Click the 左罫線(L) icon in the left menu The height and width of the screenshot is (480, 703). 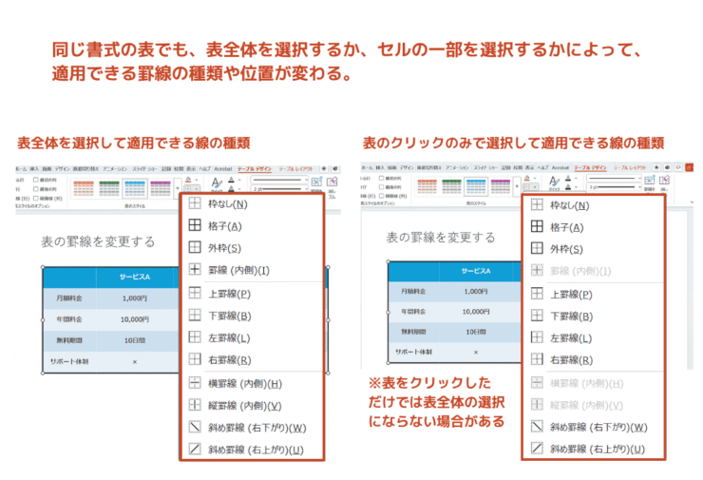(195, 337)
